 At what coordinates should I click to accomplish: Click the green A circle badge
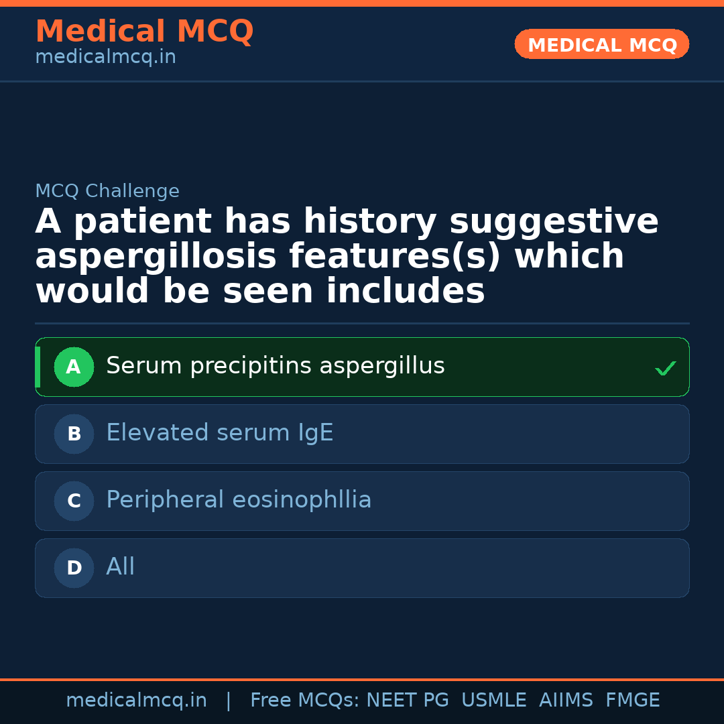point(74,367)
